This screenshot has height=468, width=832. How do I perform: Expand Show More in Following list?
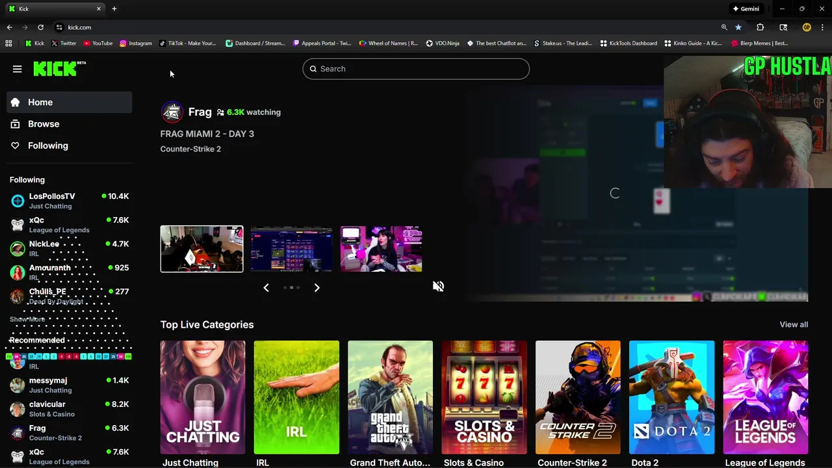pos(27,319)
